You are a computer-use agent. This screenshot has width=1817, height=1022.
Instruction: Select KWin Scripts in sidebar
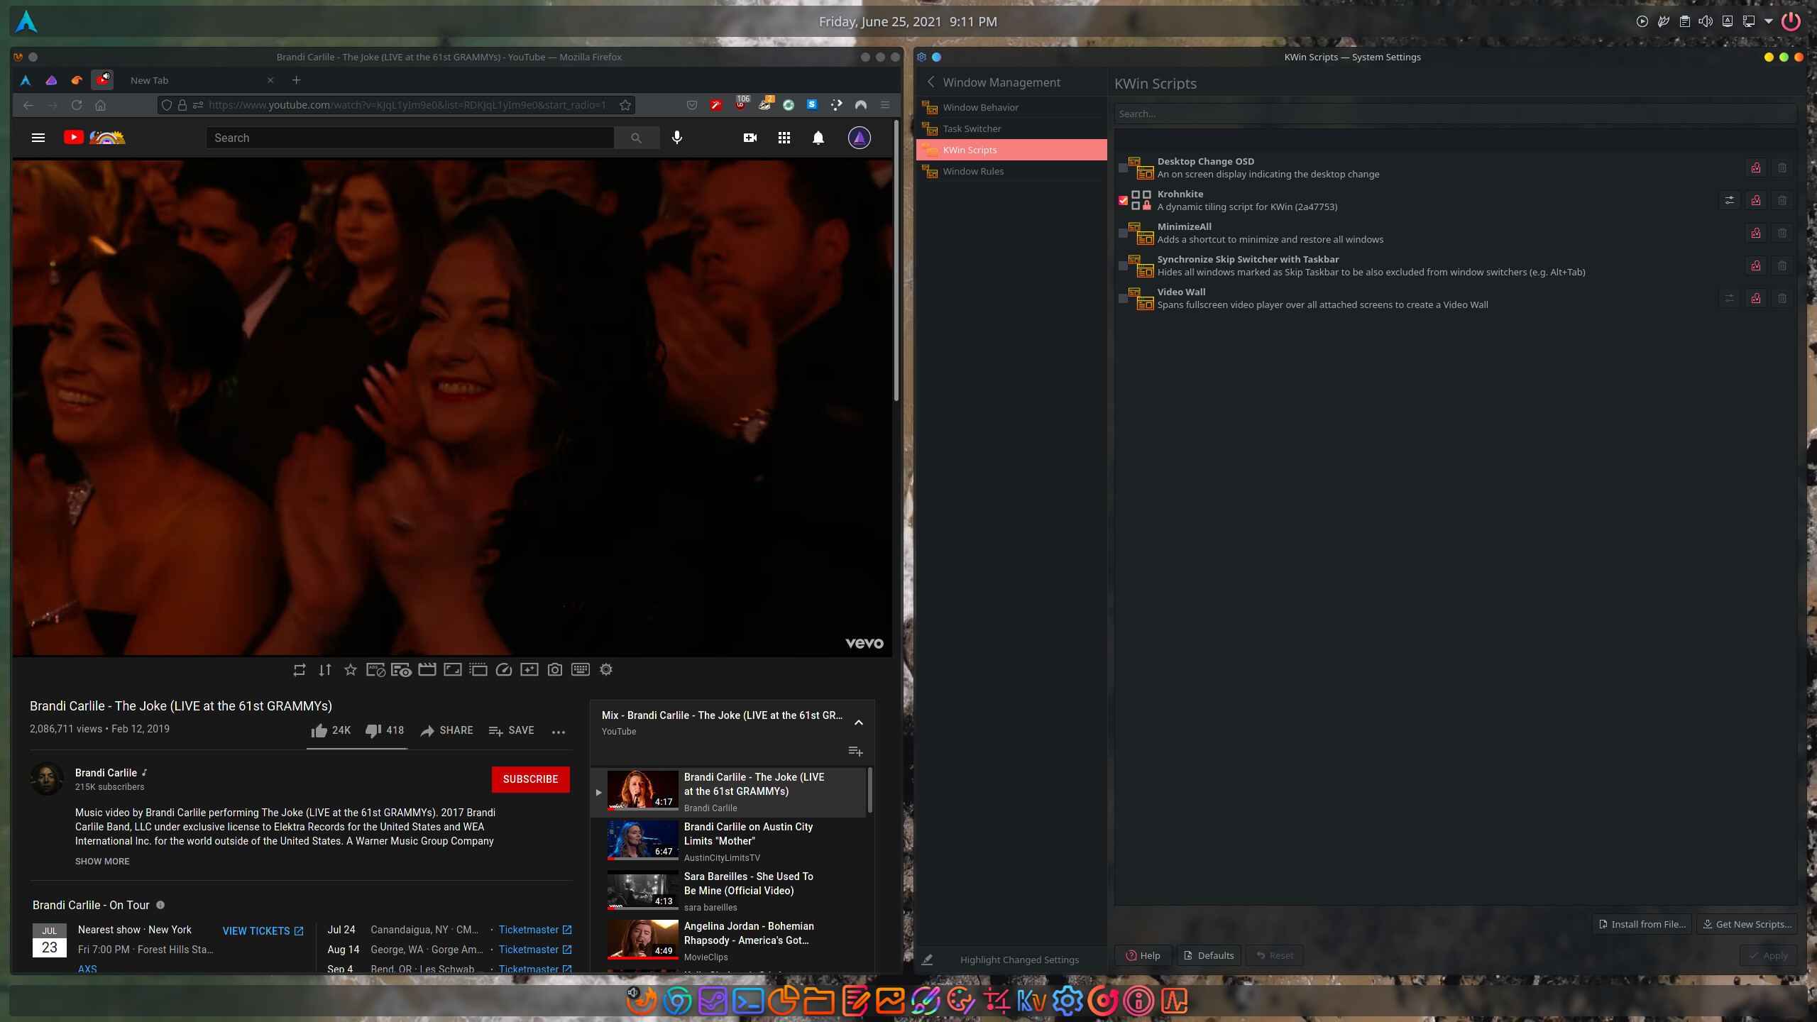(x=1011, y=150)
